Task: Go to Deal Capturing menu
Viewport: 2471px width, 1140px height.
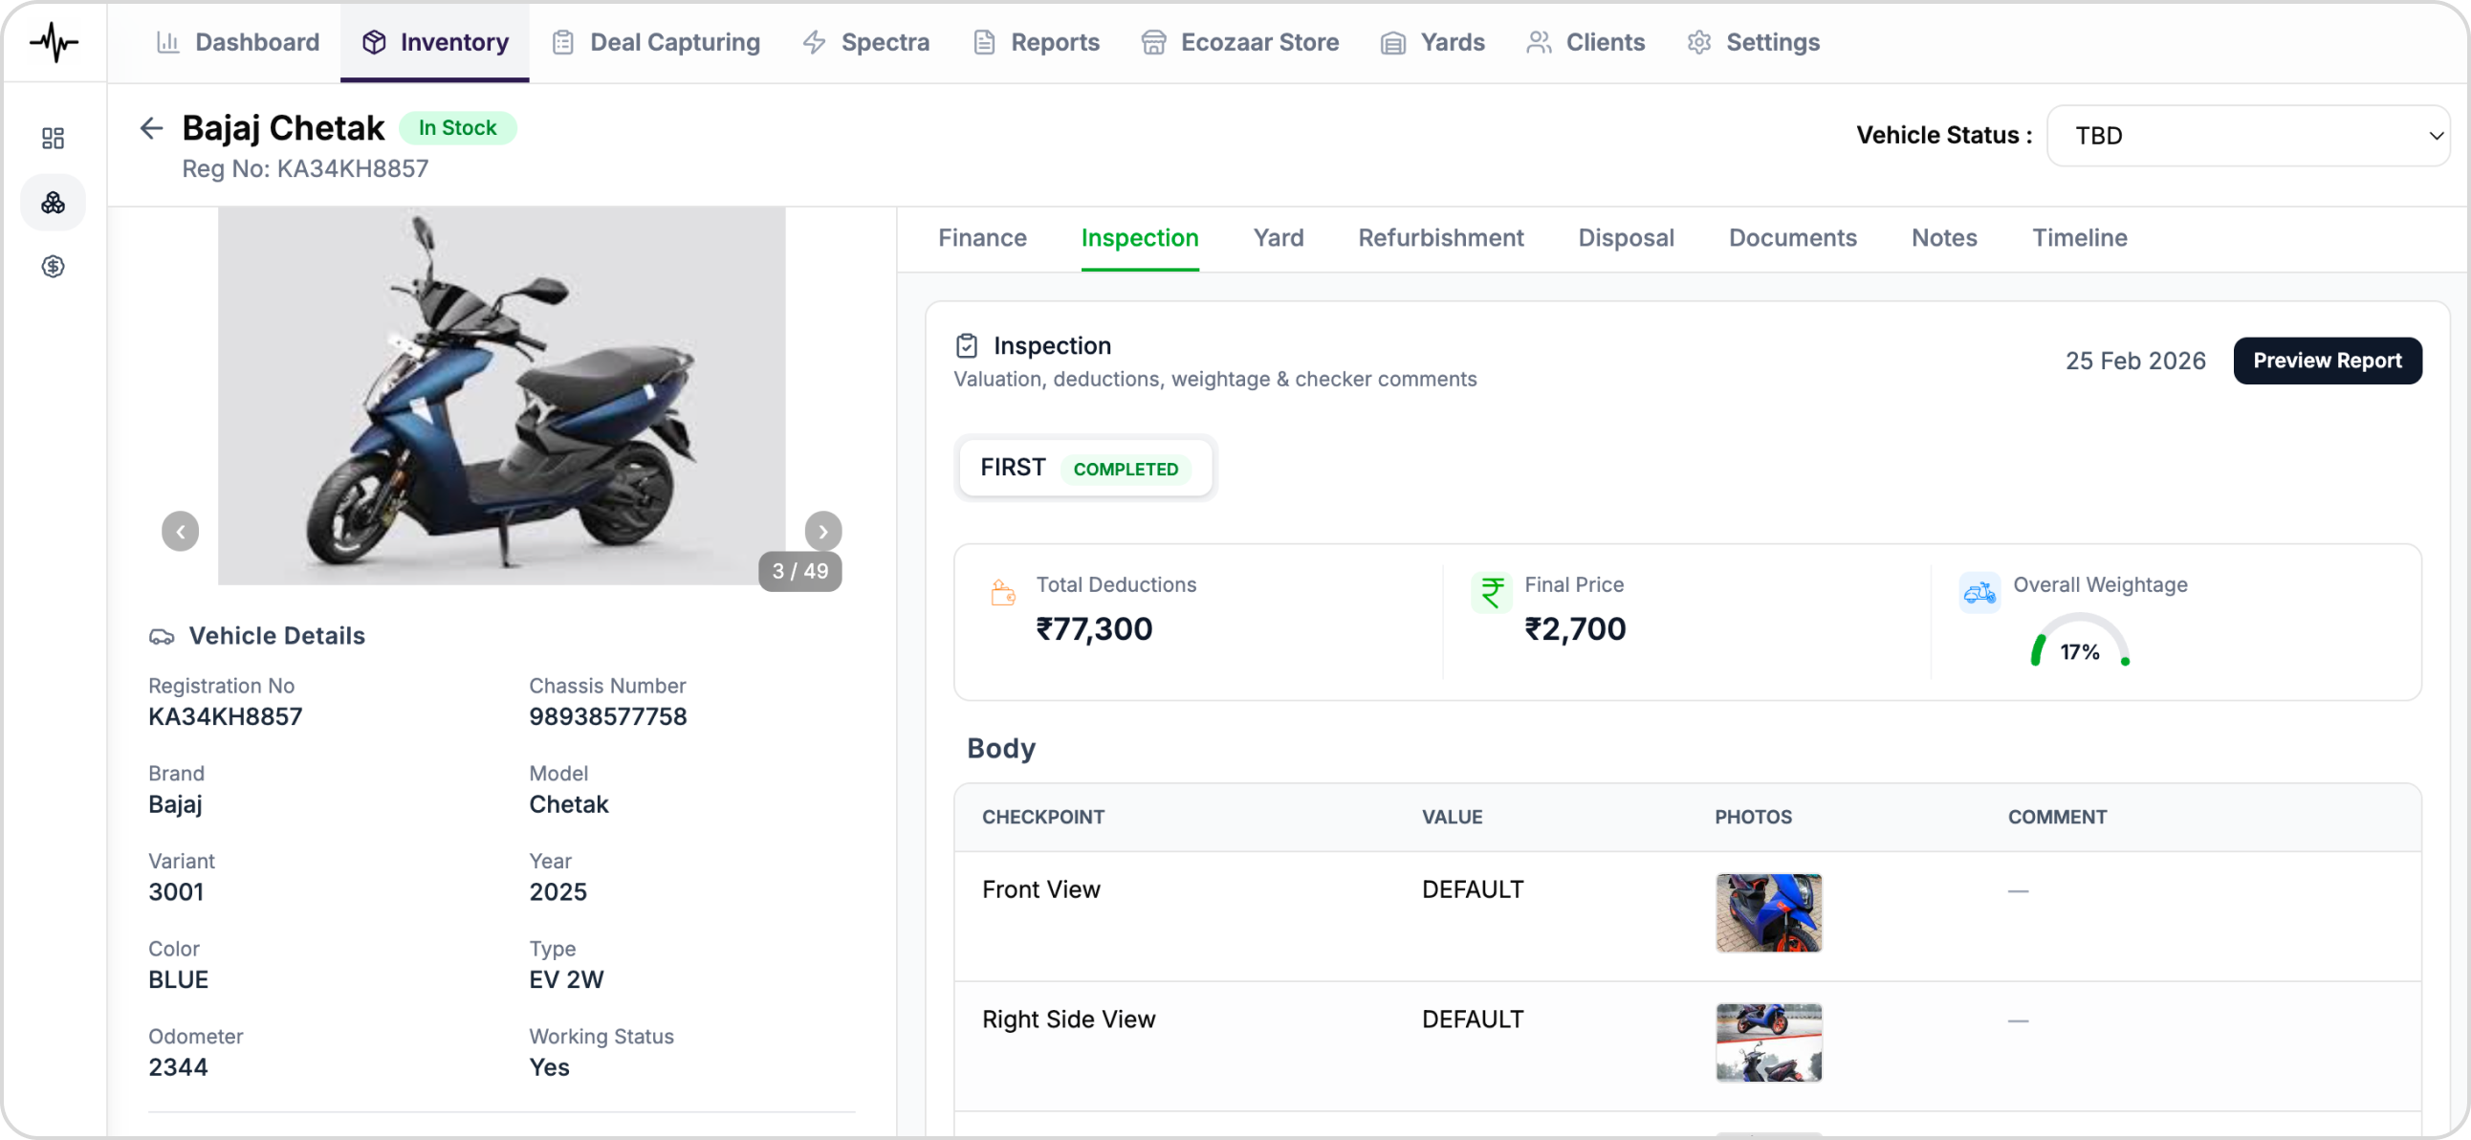Action: (656, 42)
